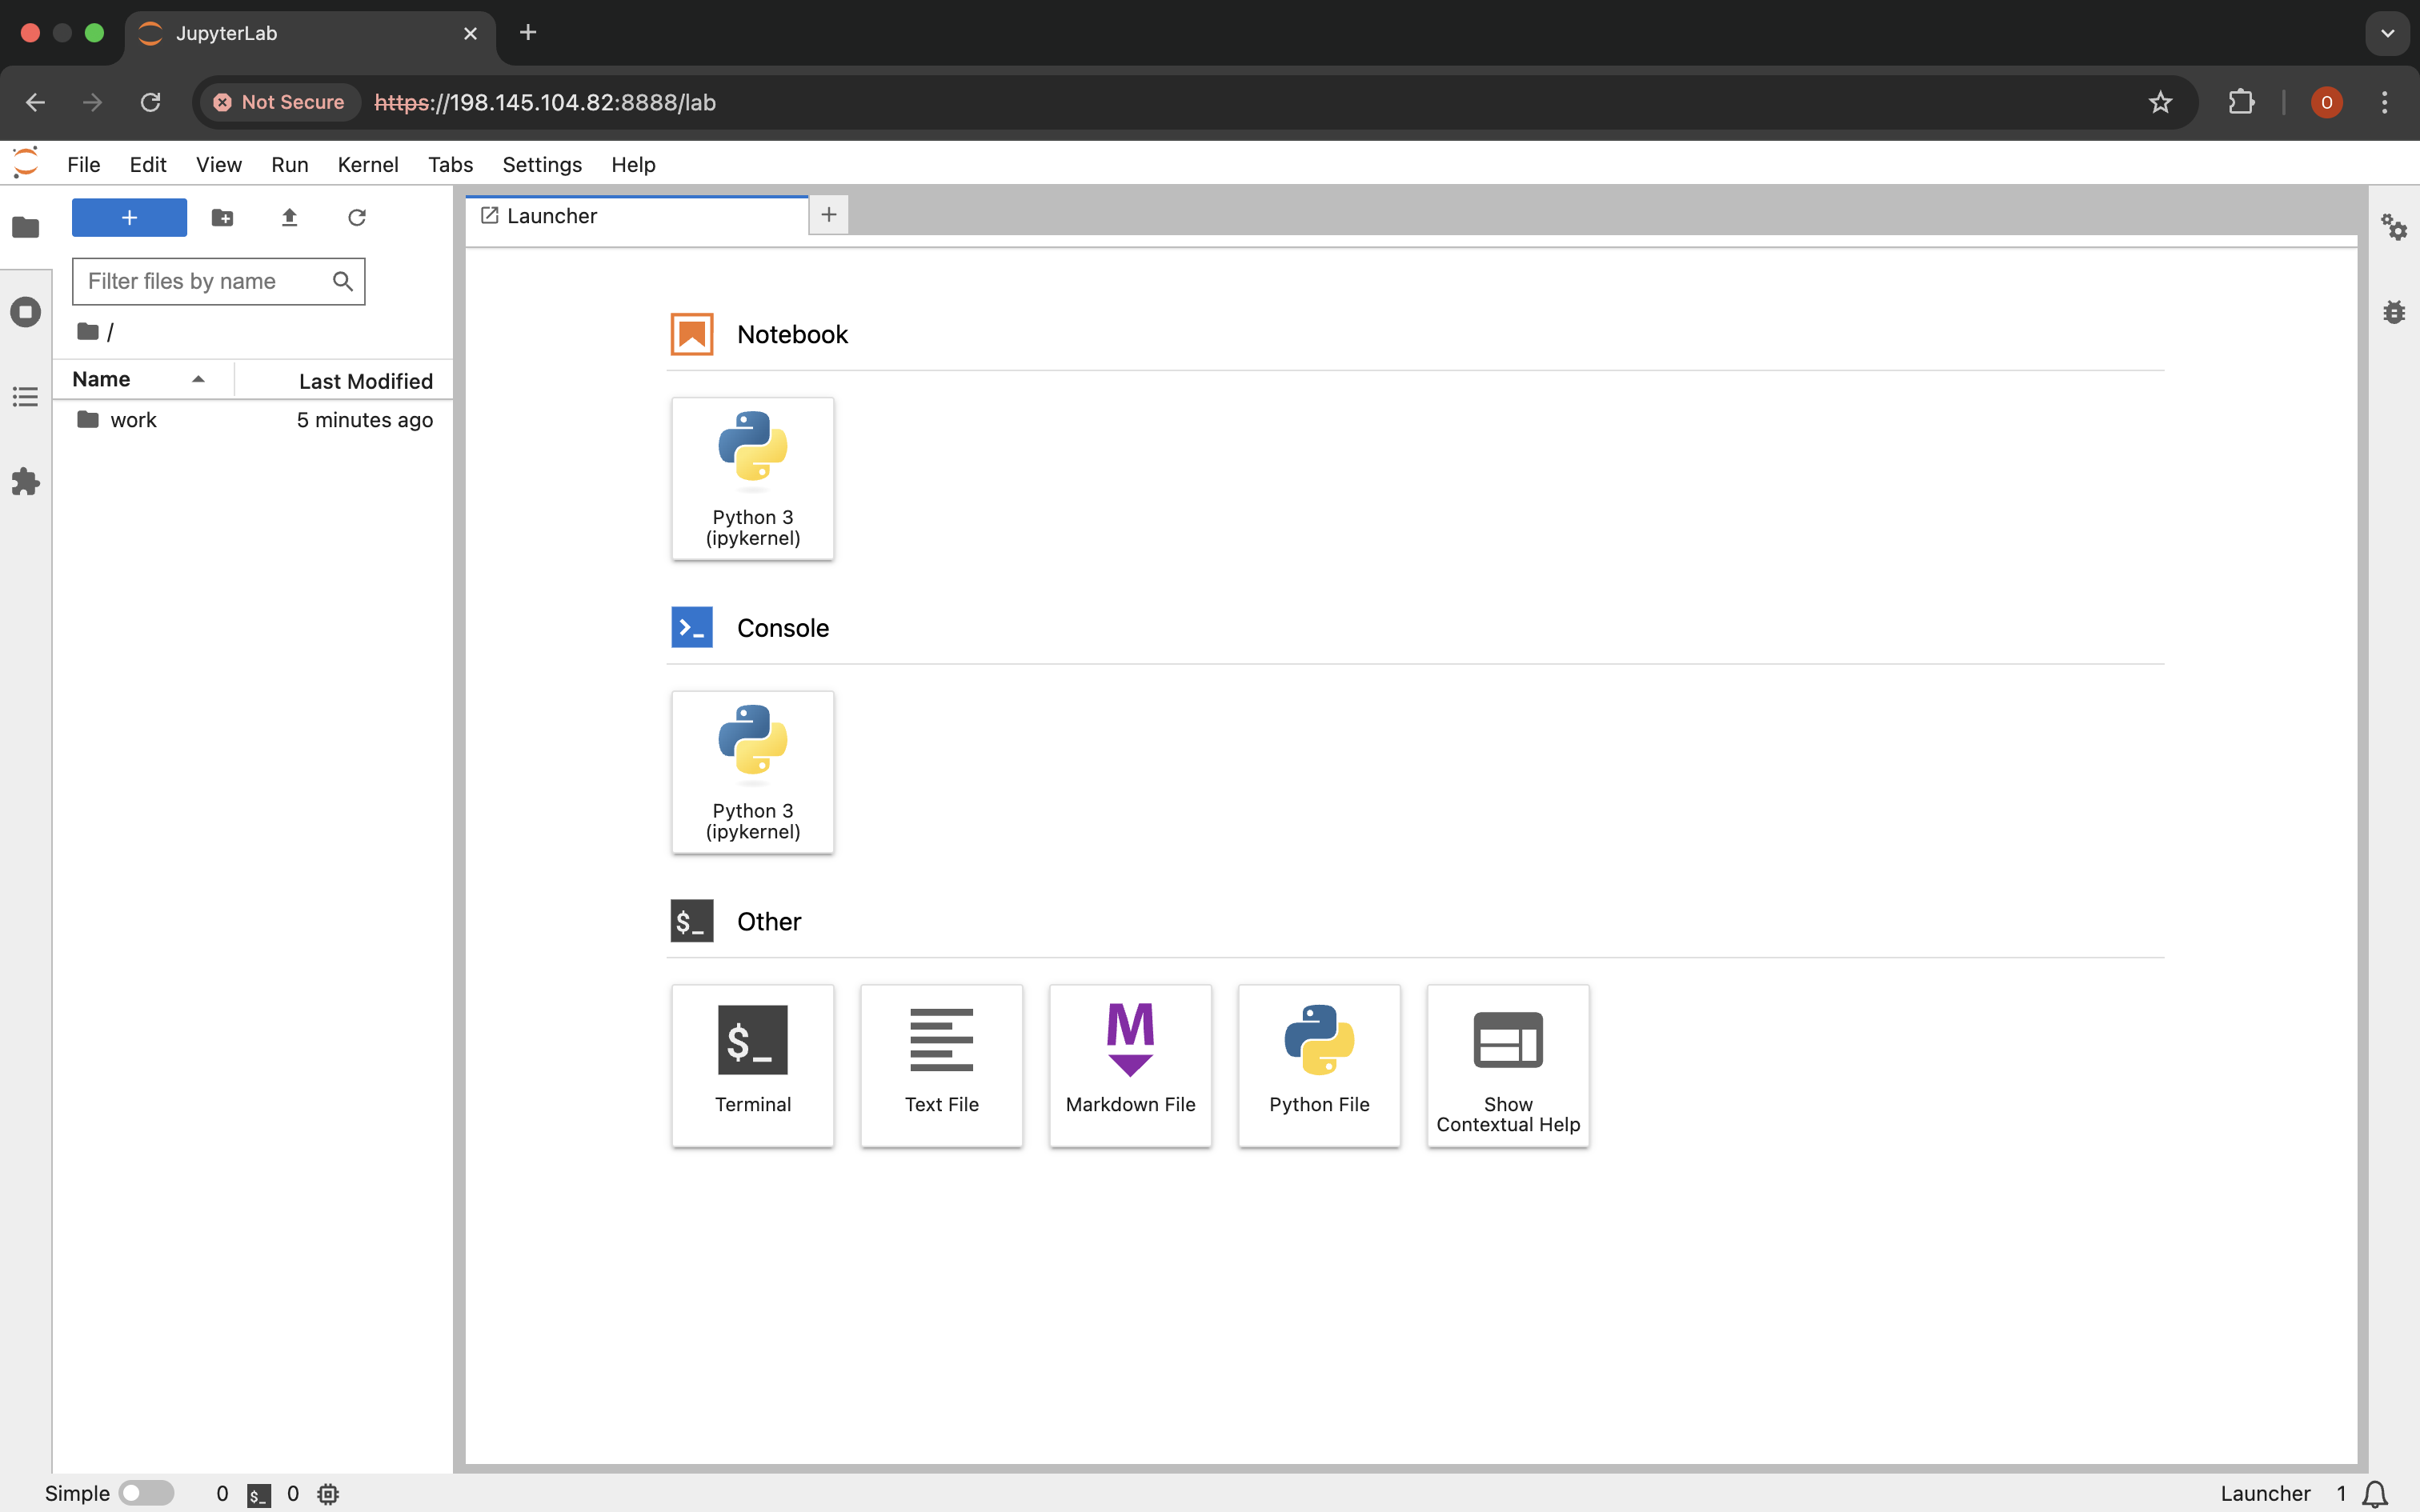Open the Kernel menu

point(367,164)
